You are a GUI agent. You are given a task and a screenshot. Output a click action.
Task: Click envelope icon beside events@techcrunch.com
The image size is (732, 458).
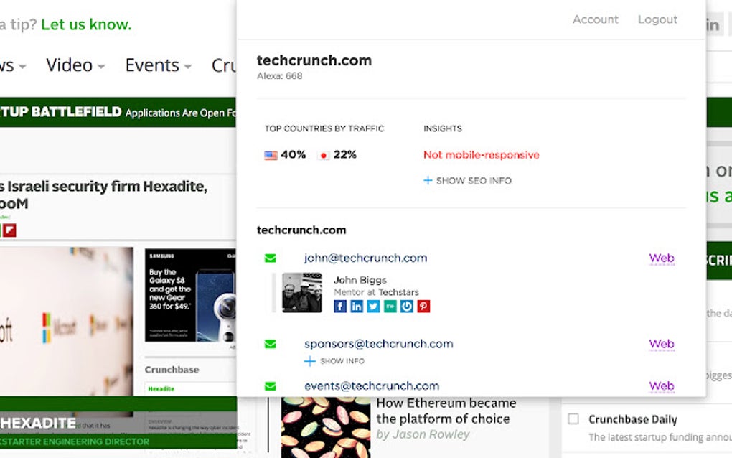271,386
